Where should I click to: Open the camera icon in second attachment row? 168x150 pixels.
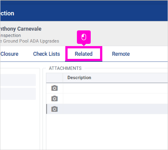click(x=55, y=99)
